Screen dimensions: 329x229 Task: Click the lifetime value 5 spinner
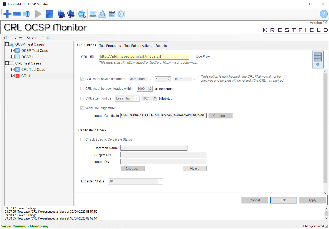(x=163, y=79)
